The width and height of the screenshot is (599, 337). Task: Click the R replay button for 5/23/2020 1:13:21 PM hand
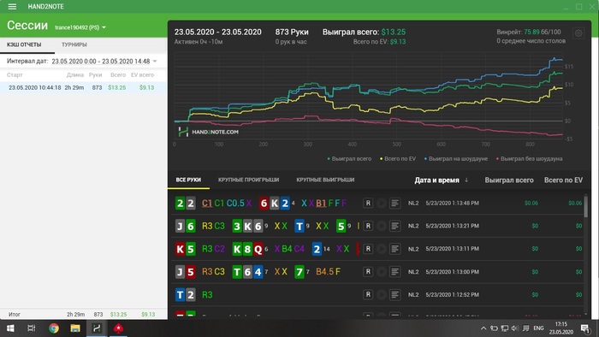[x=368, y=226]
